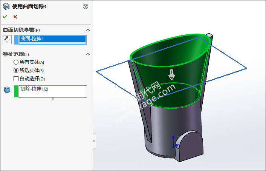Screen dimensions: 266x171
Task: Click the panel collapse handle on divider
Action: point(94,140)
